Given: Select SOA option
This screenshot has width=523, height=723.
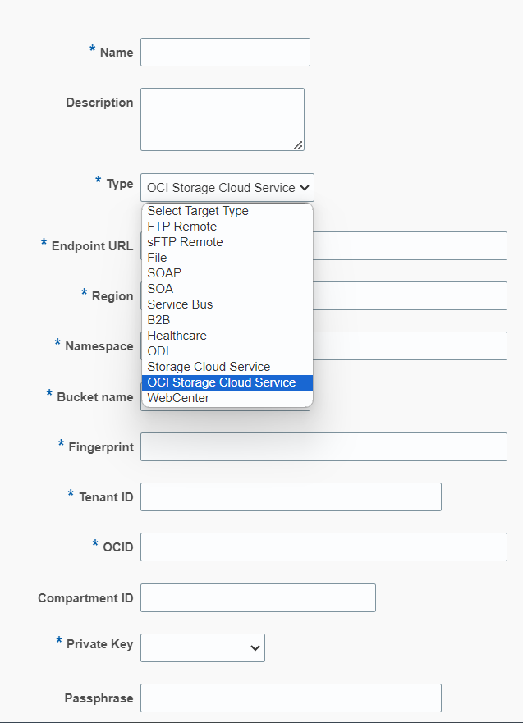Looking at the screenshot, I should pos(160,289).
